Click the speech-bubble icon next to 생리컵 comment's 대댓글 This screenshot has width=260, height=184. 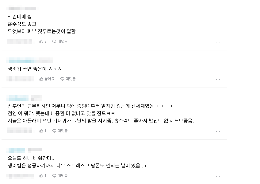click(x=62, y=79)
